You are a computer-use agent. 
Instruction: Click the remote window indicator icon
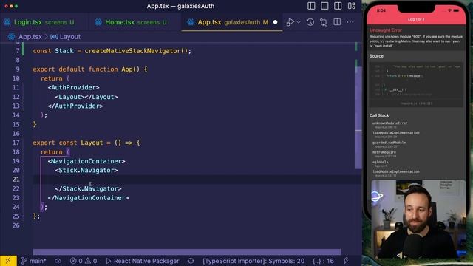click(x=8, y=261)
